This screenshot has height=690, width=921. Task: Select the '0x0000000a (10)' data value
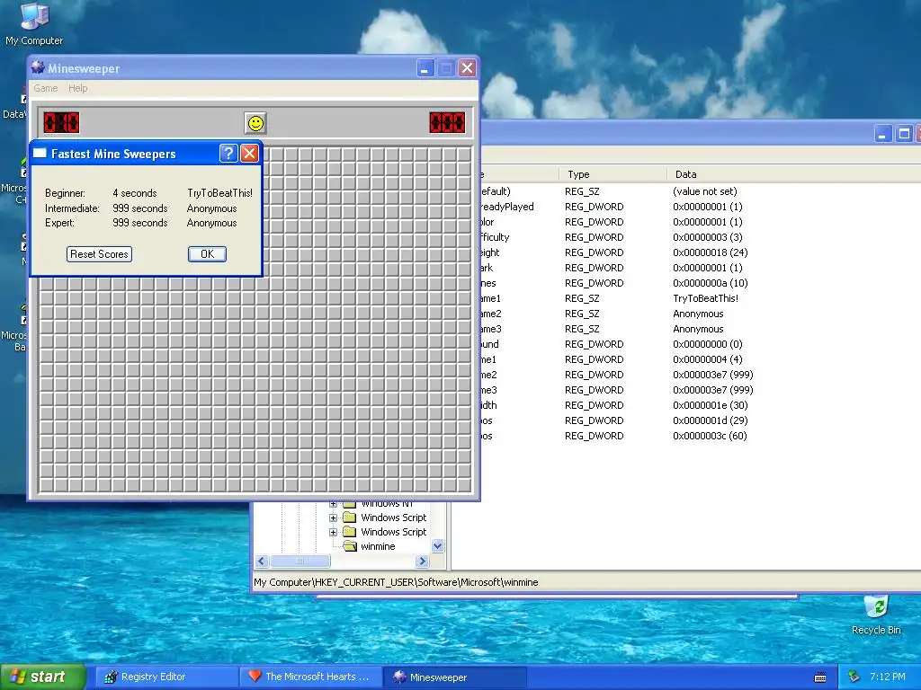pyautogui.click(x=711, y=283)
